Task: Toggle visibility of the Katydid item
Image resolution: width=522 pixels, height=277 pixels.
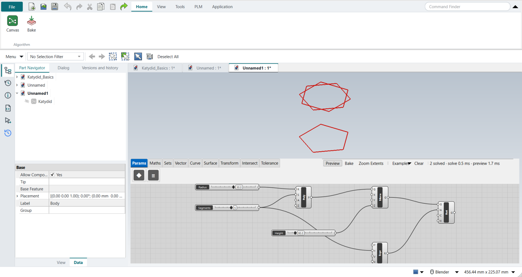Action: tap(27, 101)
